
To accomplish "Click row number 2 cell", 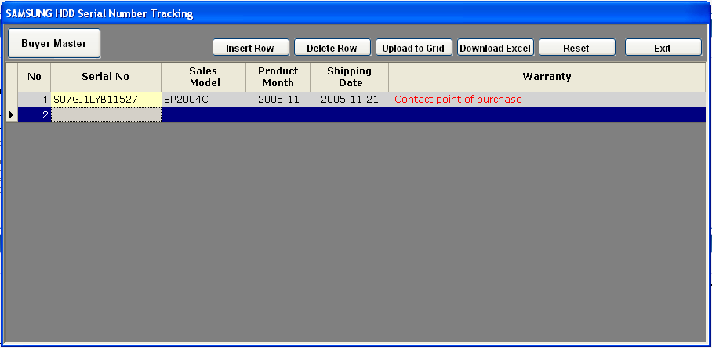I will pyautogui.click(x=35, y=114).
